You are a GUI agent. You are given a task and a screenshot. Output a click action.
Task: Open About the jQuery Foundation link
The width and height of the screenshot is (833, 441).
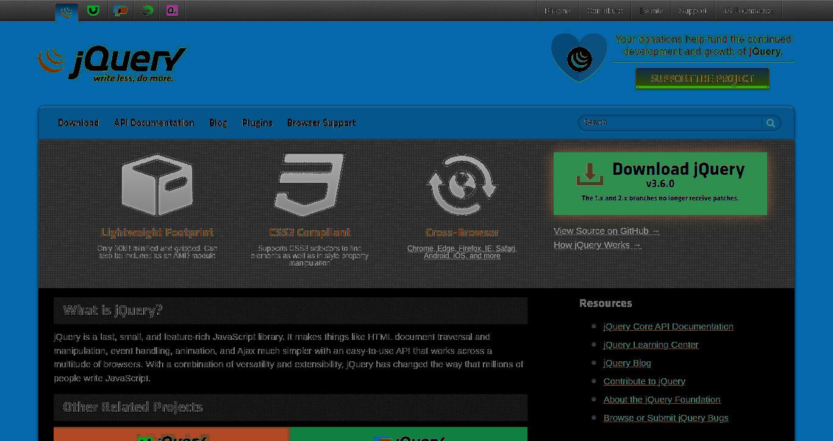662,400
